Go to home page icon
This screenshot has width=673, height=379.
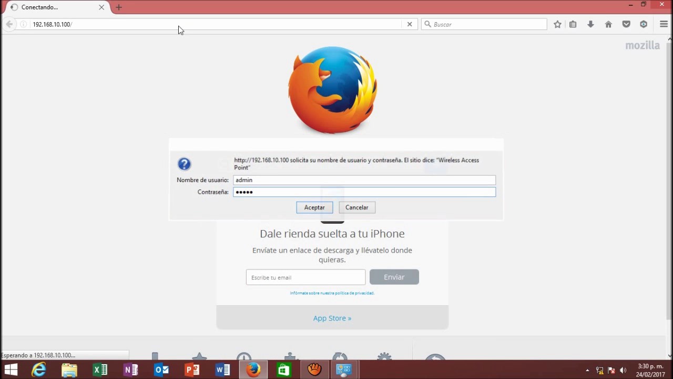coord(608,24)
